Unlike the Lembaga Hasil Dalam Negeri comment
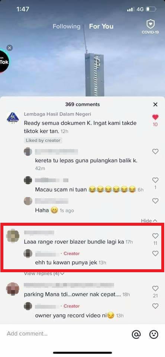Viewport: 165px width, 357px height. pos(155,117)
